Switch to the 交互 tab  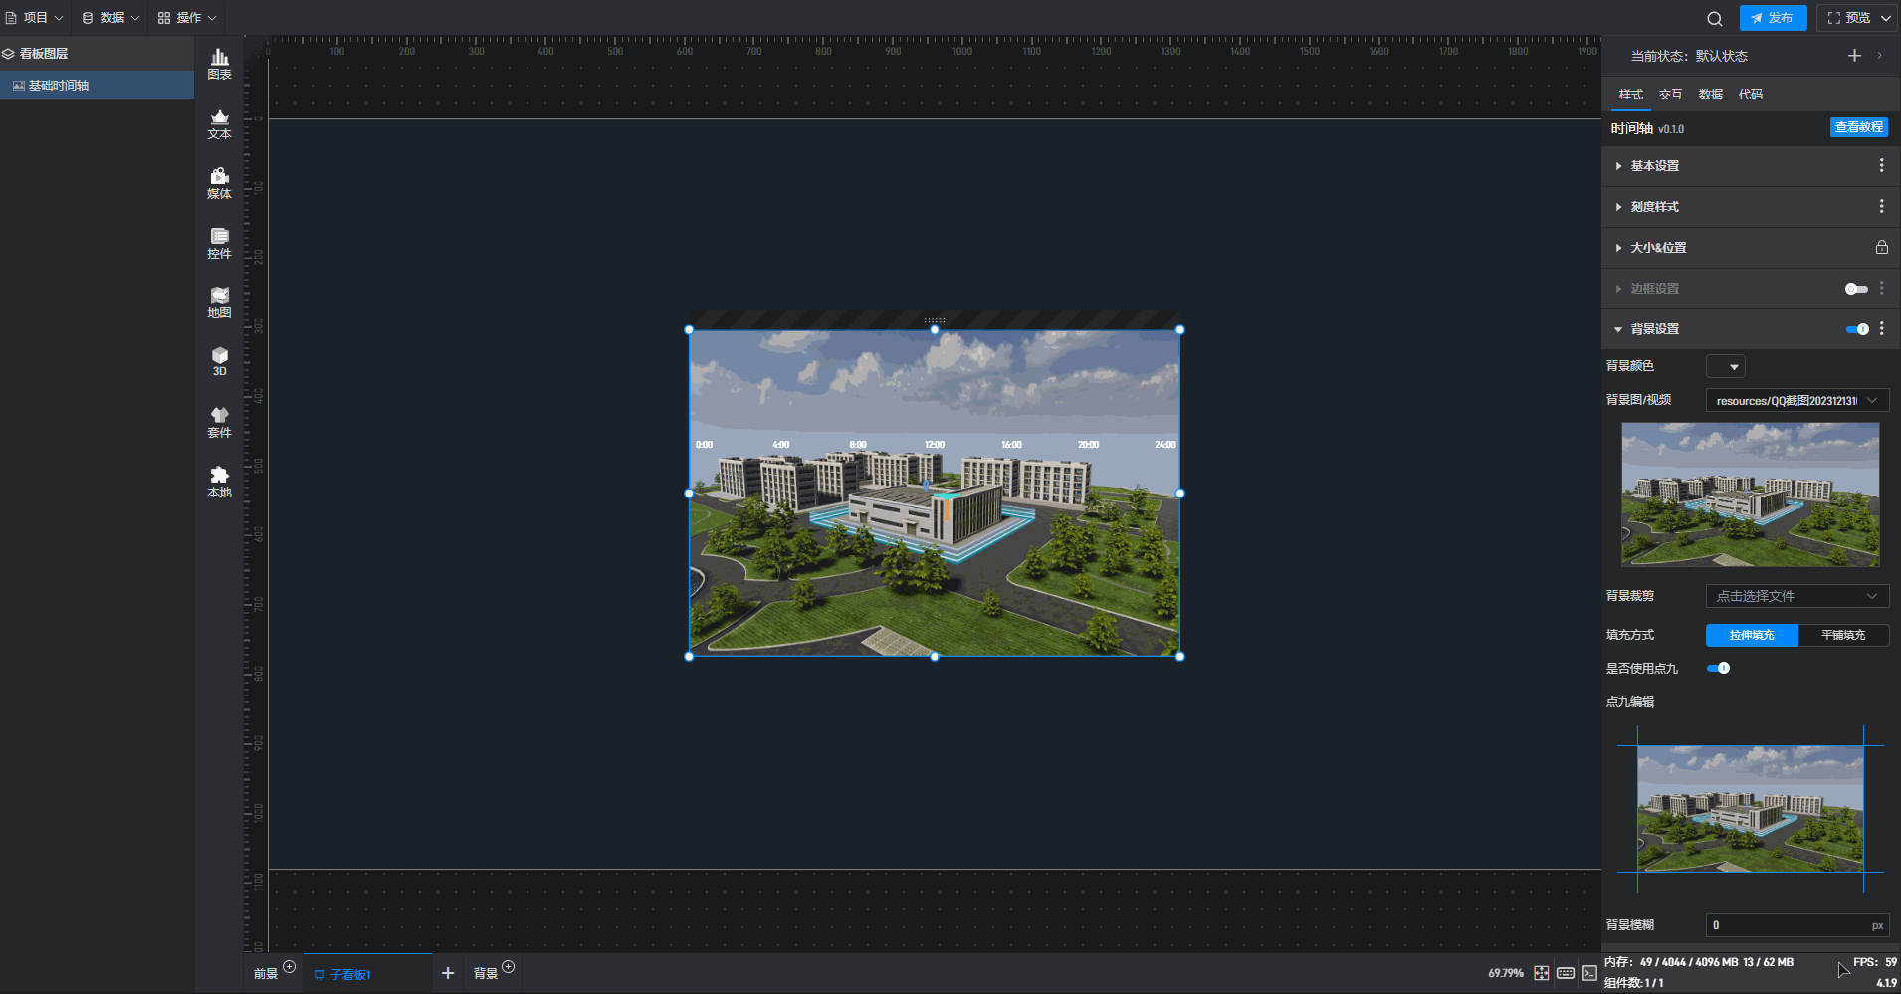click(1670, 95)
